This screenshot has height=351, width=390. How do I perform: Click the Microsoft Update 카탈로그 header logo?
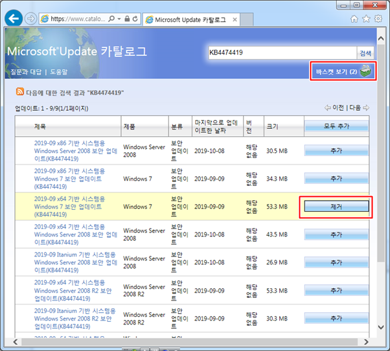coord(77,51)
